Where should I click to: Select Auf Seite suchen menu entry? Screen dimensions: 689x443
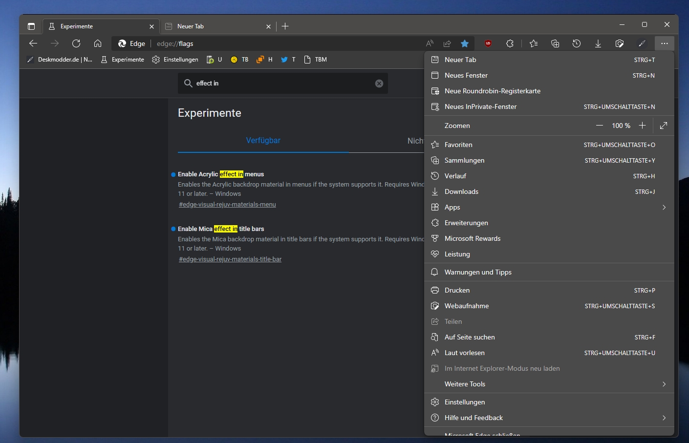549,337
